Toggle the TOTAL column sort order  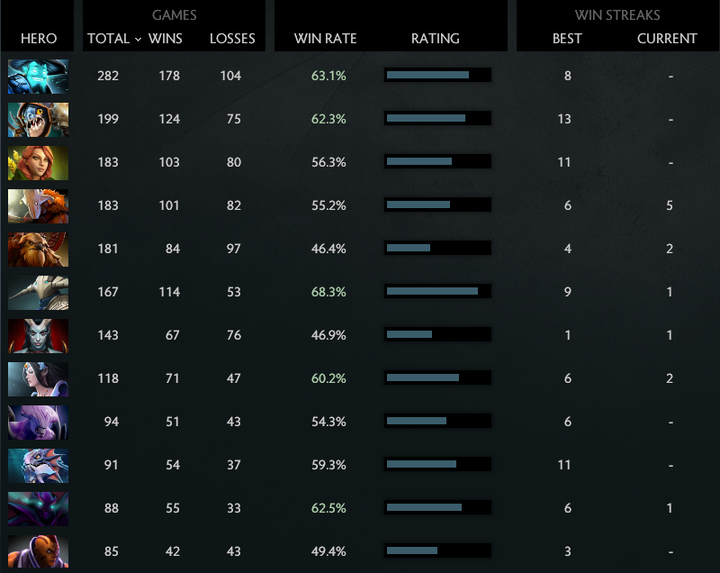(107, 39)
